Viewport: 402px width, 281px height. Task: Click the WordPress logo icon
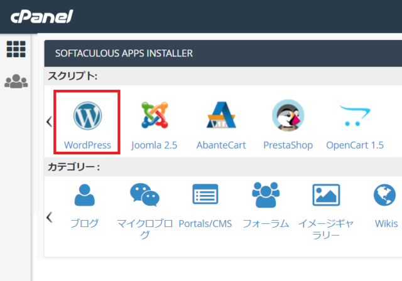point(87,115)
